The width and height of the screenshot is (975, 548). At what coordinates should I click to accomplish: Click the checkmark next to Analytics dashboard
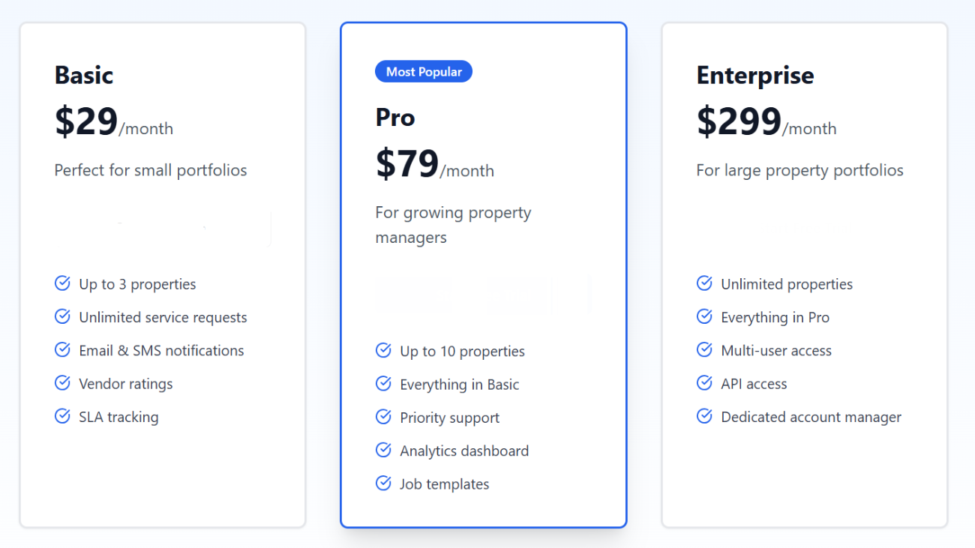[x=383, y=450]
